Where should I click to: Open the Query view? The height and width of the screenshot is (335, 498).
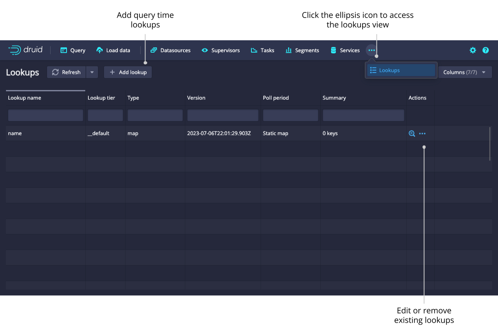click(73, 50)
